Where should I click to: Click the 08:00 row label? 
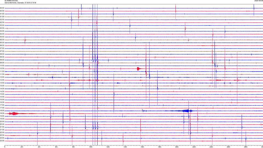click(x=2, y=54)
